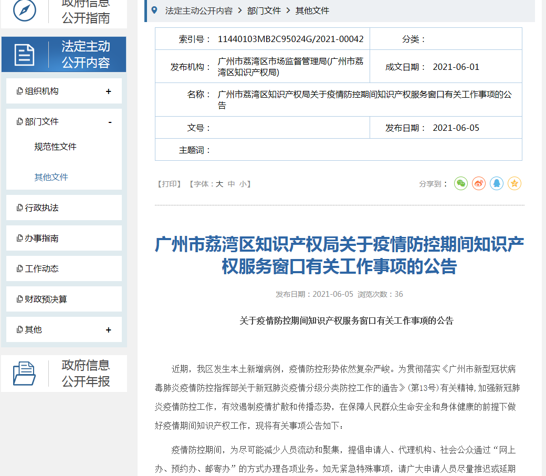Share article via Weibo icon
Screen dimensions: 546x476
click(478, 183)
